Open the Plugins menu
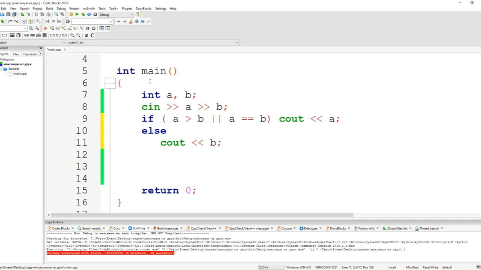 127,8
